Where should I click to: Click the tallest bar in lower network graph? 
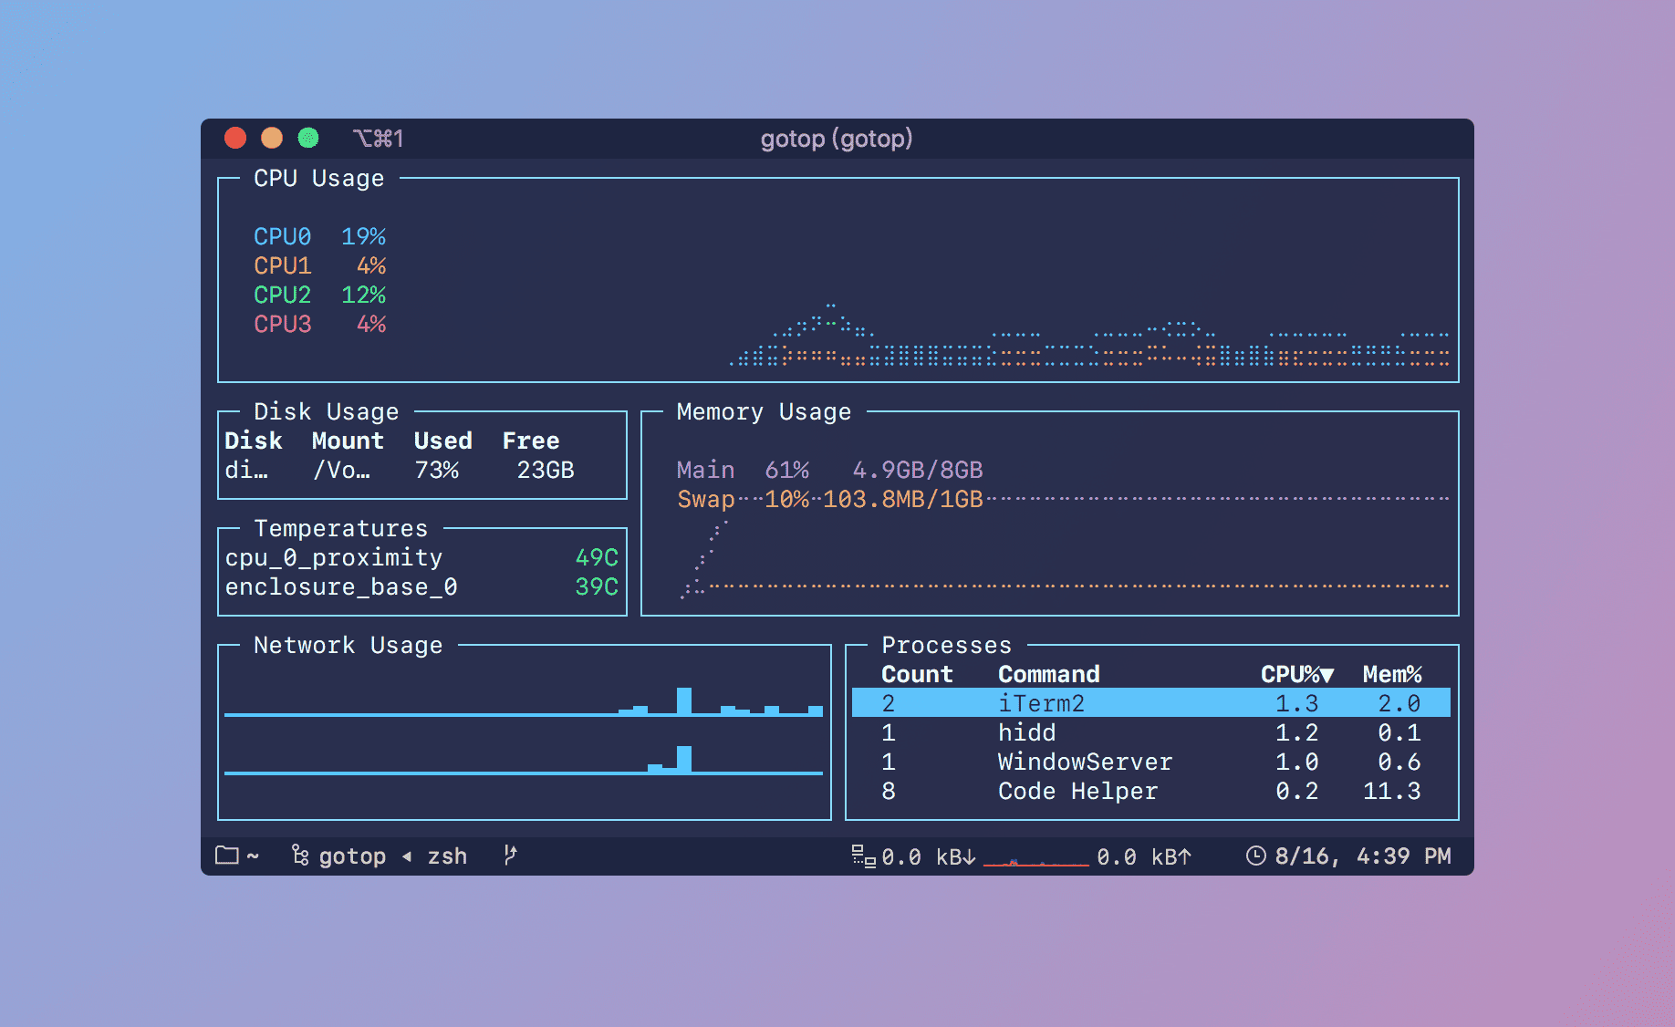pyautogui.click(x=684, y=759)
